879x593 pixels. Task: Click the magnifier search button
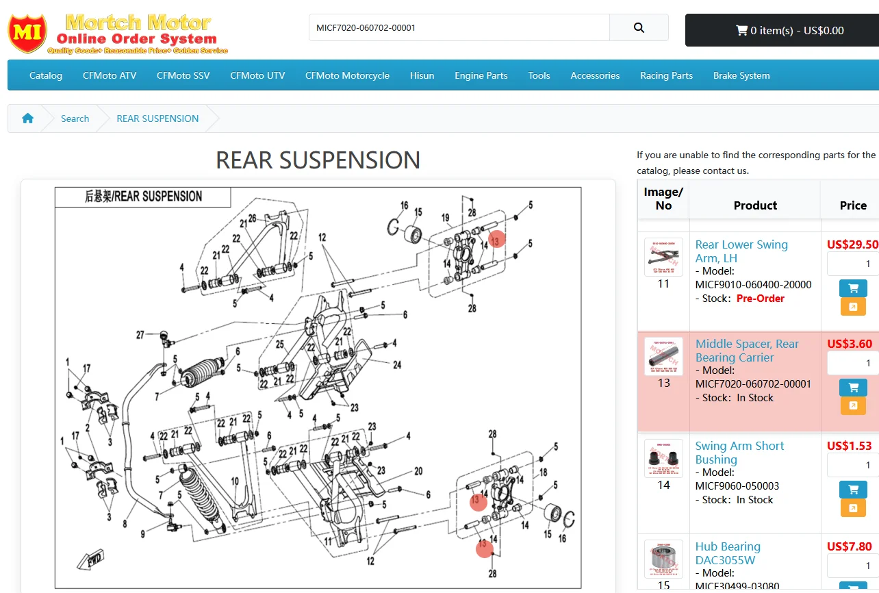[639, 28]
